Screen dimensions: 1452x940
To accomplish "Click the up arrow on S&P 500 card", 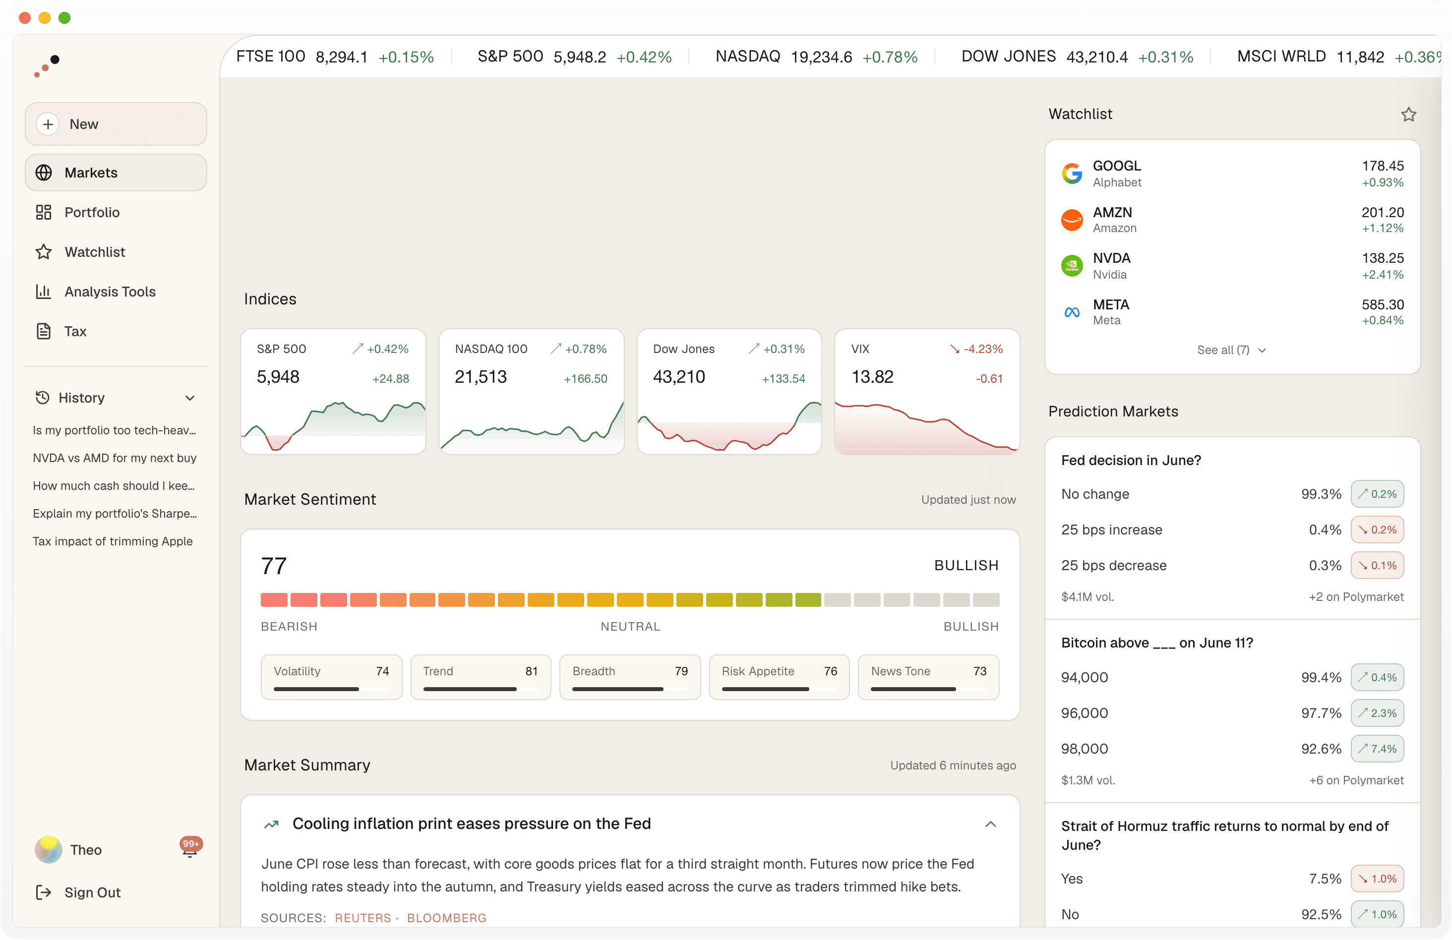I will 358,349.
